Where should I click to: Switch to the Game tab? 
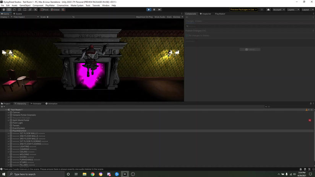point(5,14)
